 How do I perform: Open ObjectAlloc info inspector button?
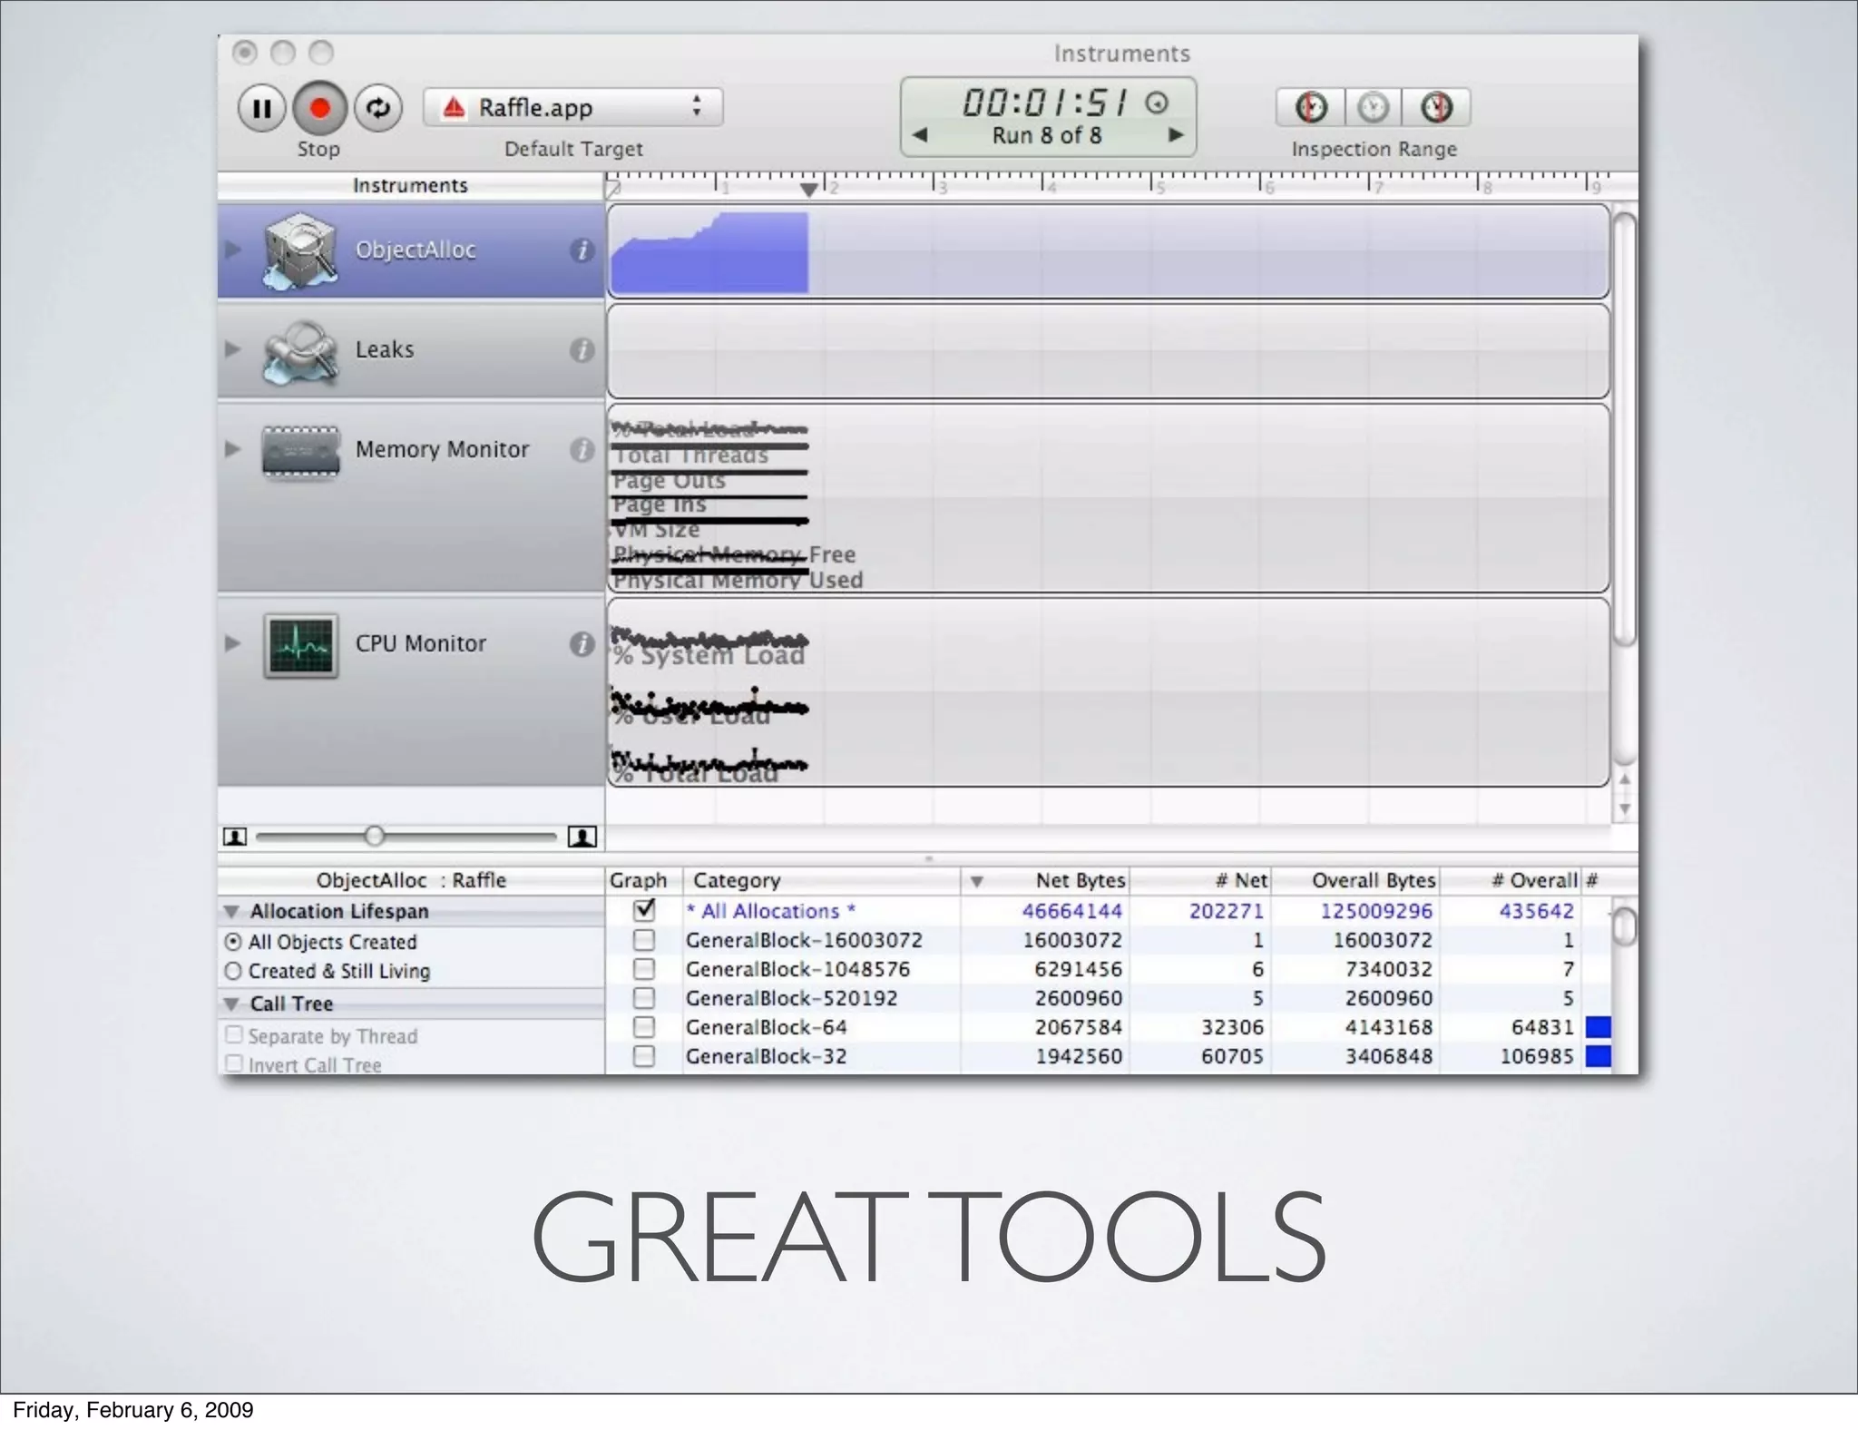[x=582, y=250]
